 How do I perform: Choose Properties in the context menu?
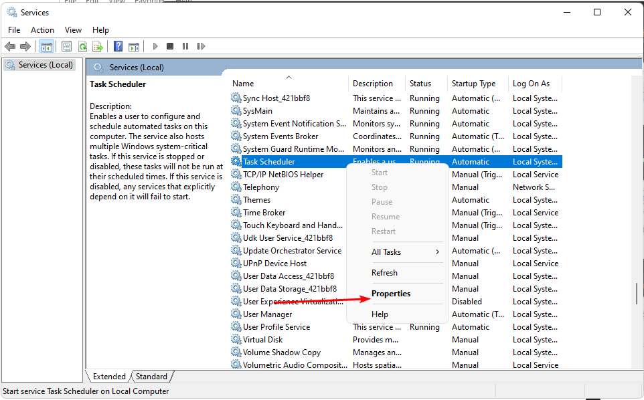391,294
